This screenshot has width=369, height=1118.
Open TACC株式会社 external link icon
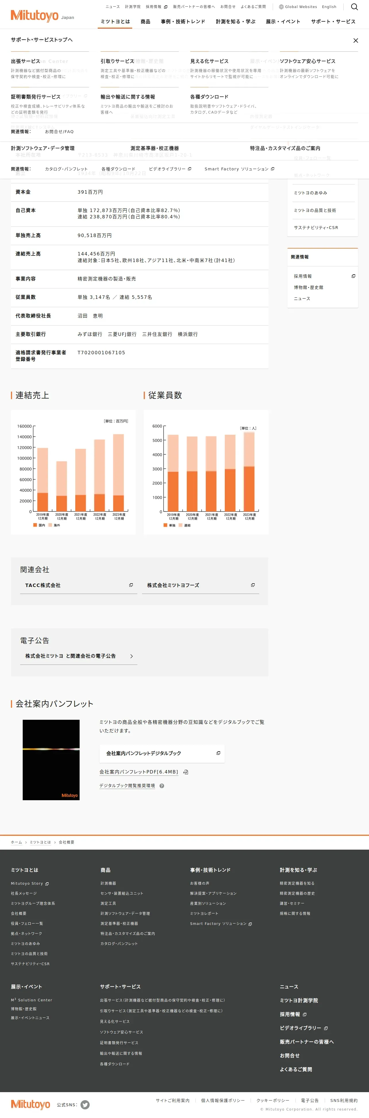pos(131,585)
